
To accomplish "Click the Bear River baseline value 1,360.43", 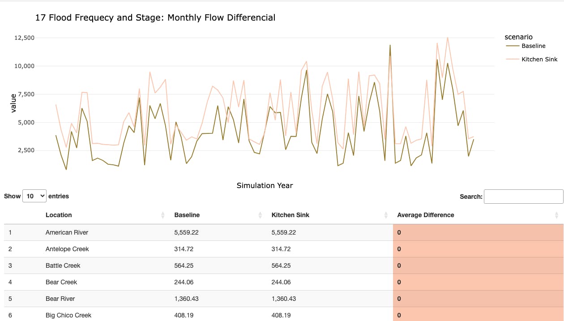I will [187, 299].
